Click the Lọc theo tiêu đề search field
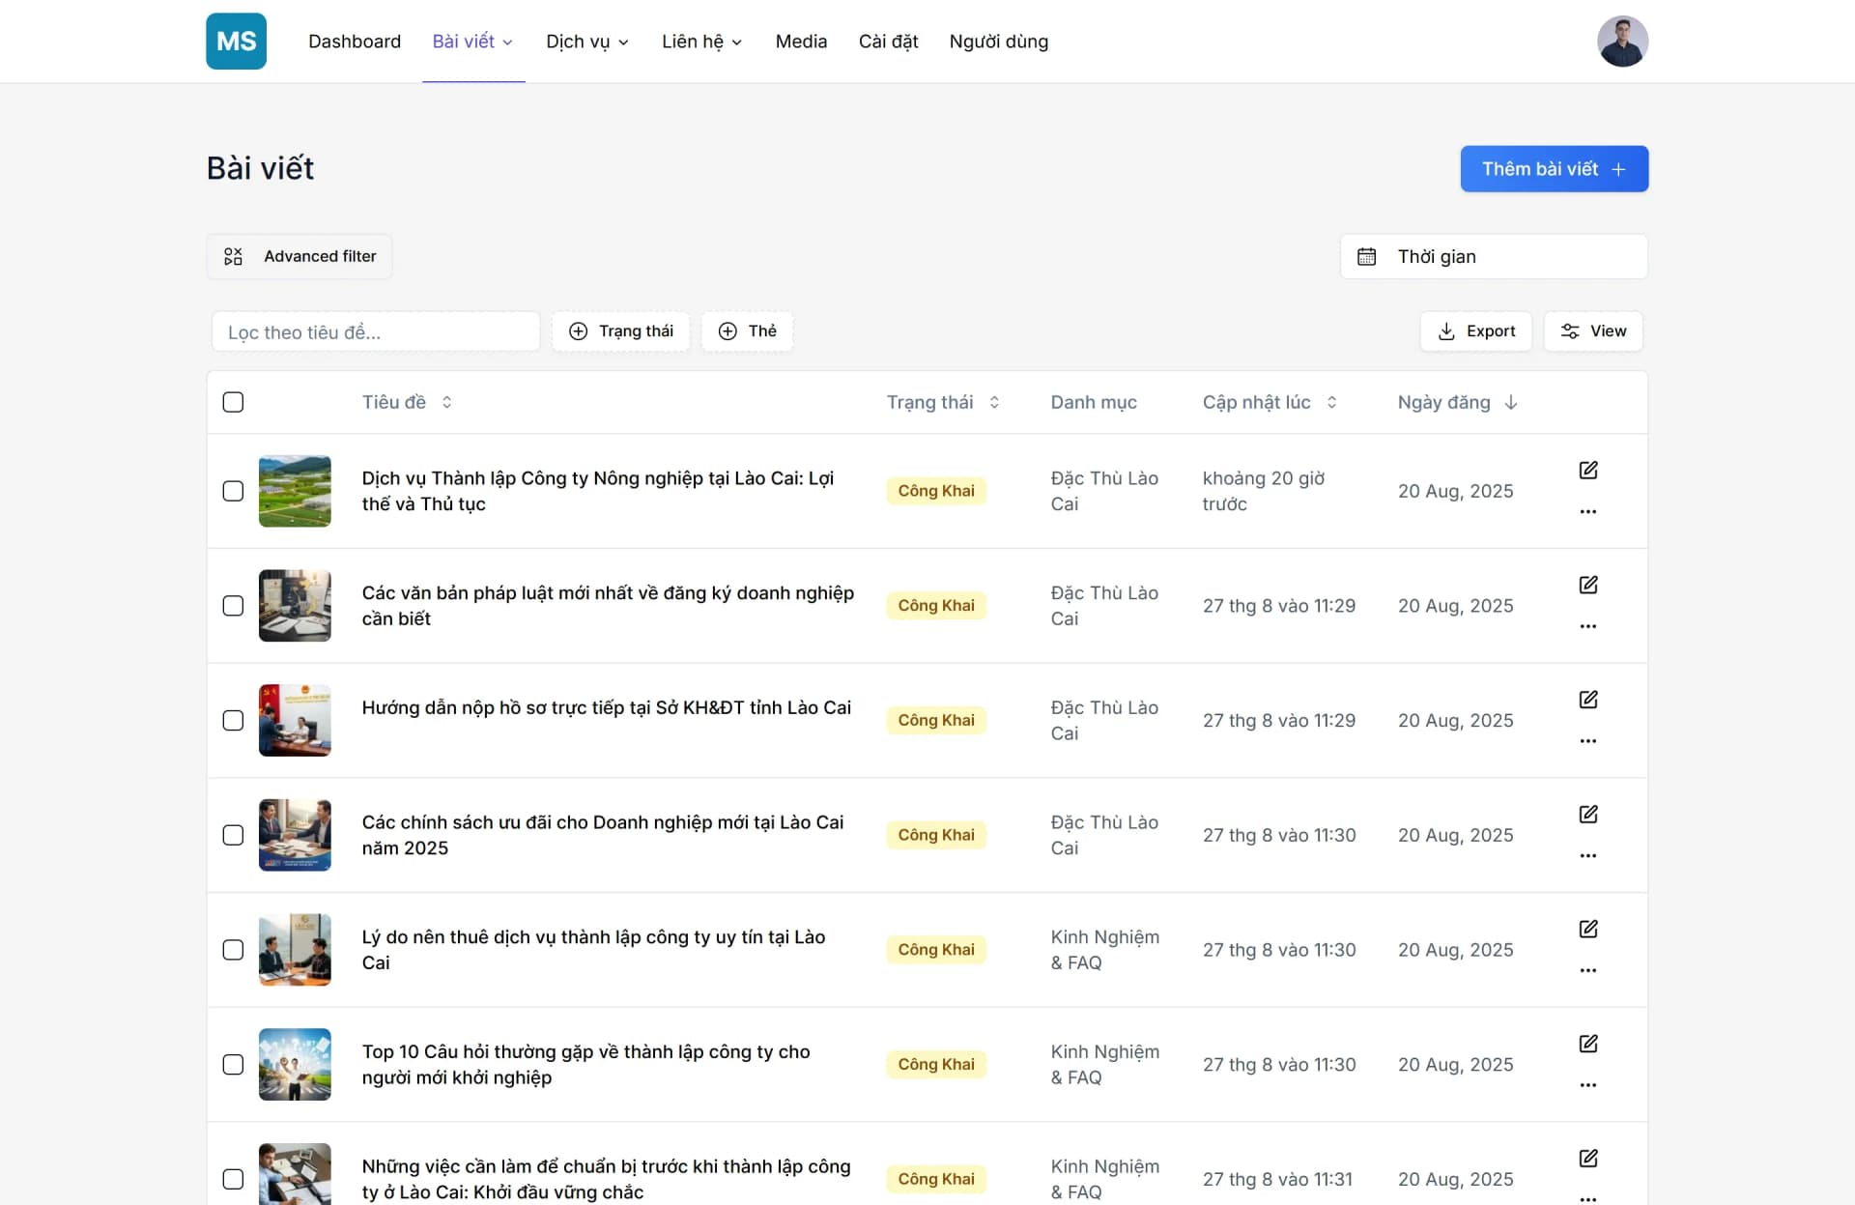This screenshot has width=1855, height=1205. 375,332
